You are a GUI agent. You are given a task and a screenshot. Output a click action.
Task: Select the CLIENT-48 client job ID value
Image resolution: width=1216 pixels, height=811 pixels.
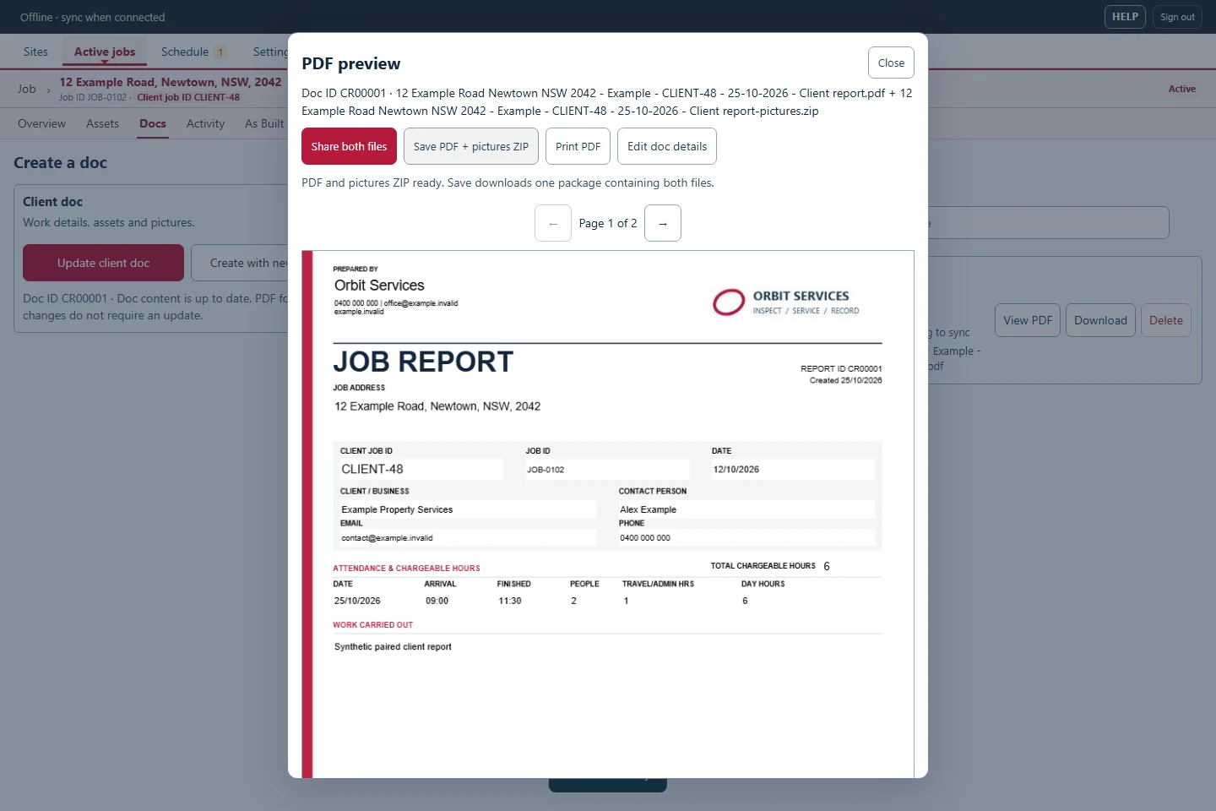(x=372, y=469)
